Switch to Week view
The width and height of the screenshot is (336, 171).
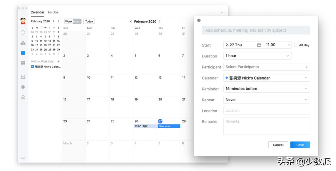click(x=69, y=21)
